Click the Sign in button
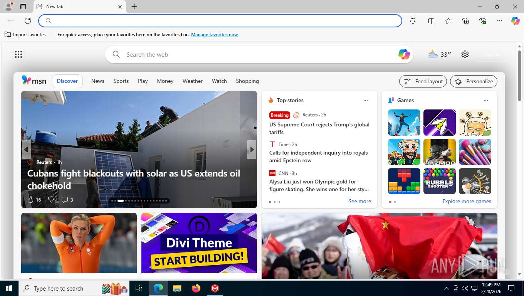The width and height of the screenshot is (524, 296). (x=492, y=54)
